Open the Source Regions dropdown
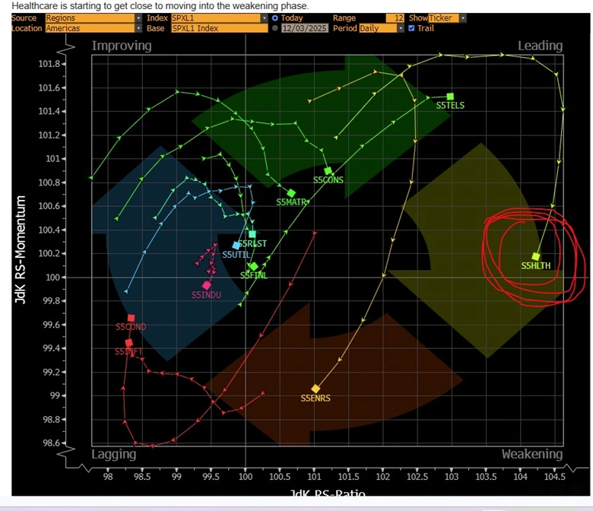The width and height of the screenshot is (593, 511). [138, 18]
